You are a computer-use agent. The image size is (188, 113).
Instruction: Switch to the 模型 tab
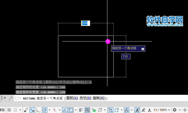tap(2, 110)
